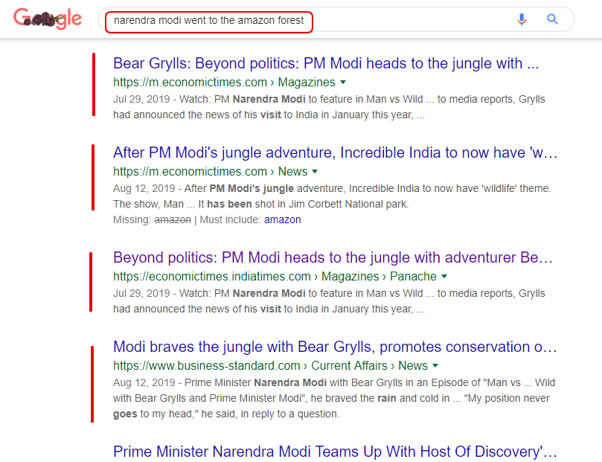This screenshot has height=462, width=602.
Task: Click the blue search magnifier icon
Action: (x=552, y=19)
